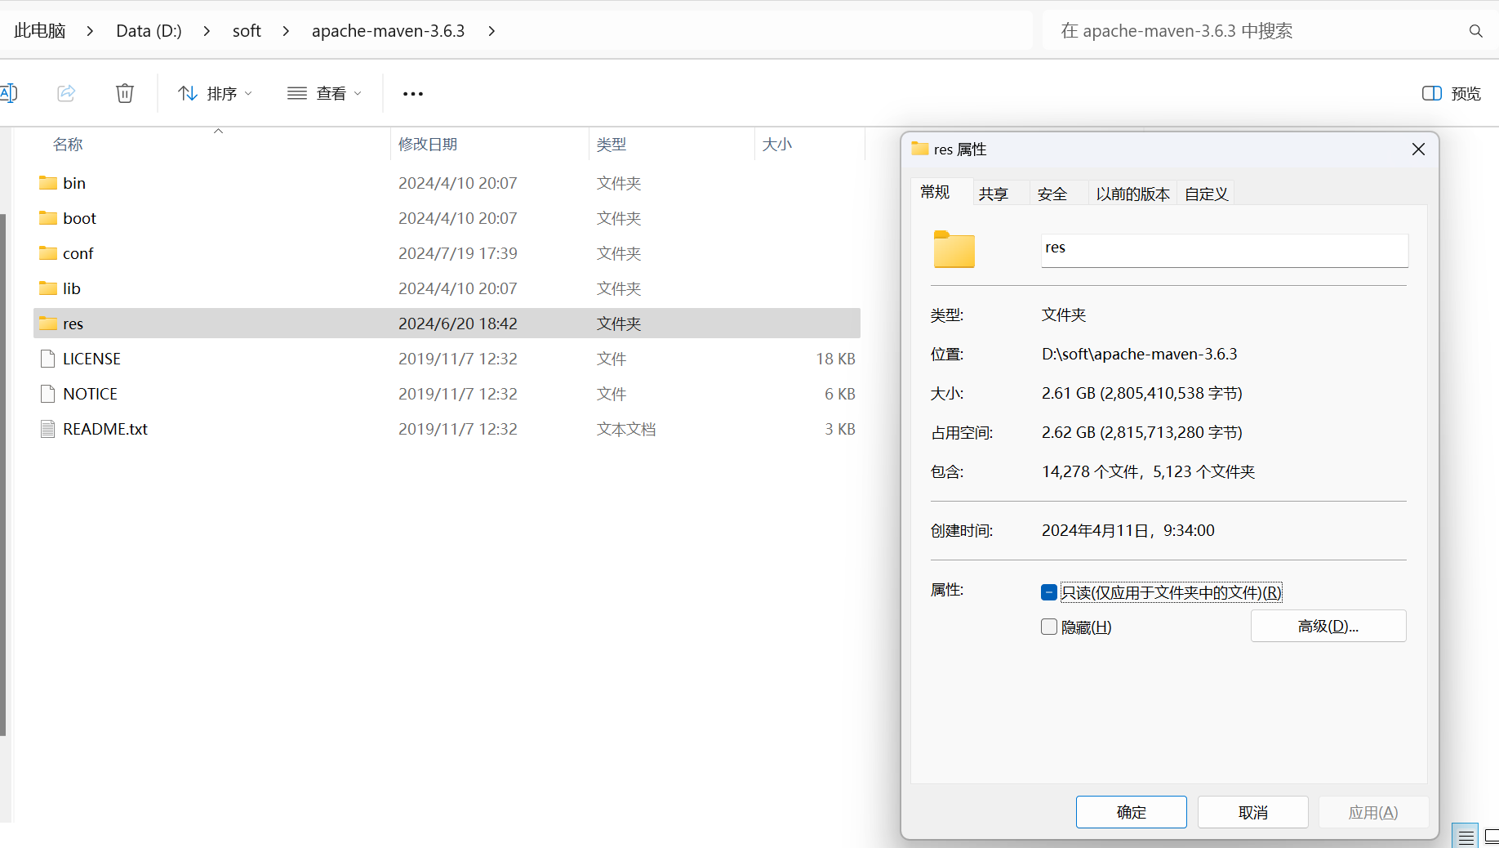Click the soft breadcrumb

coord(247,31)
